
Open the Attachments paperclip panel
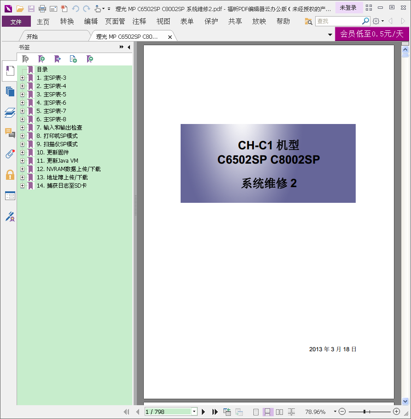click(x=10, y=153)
